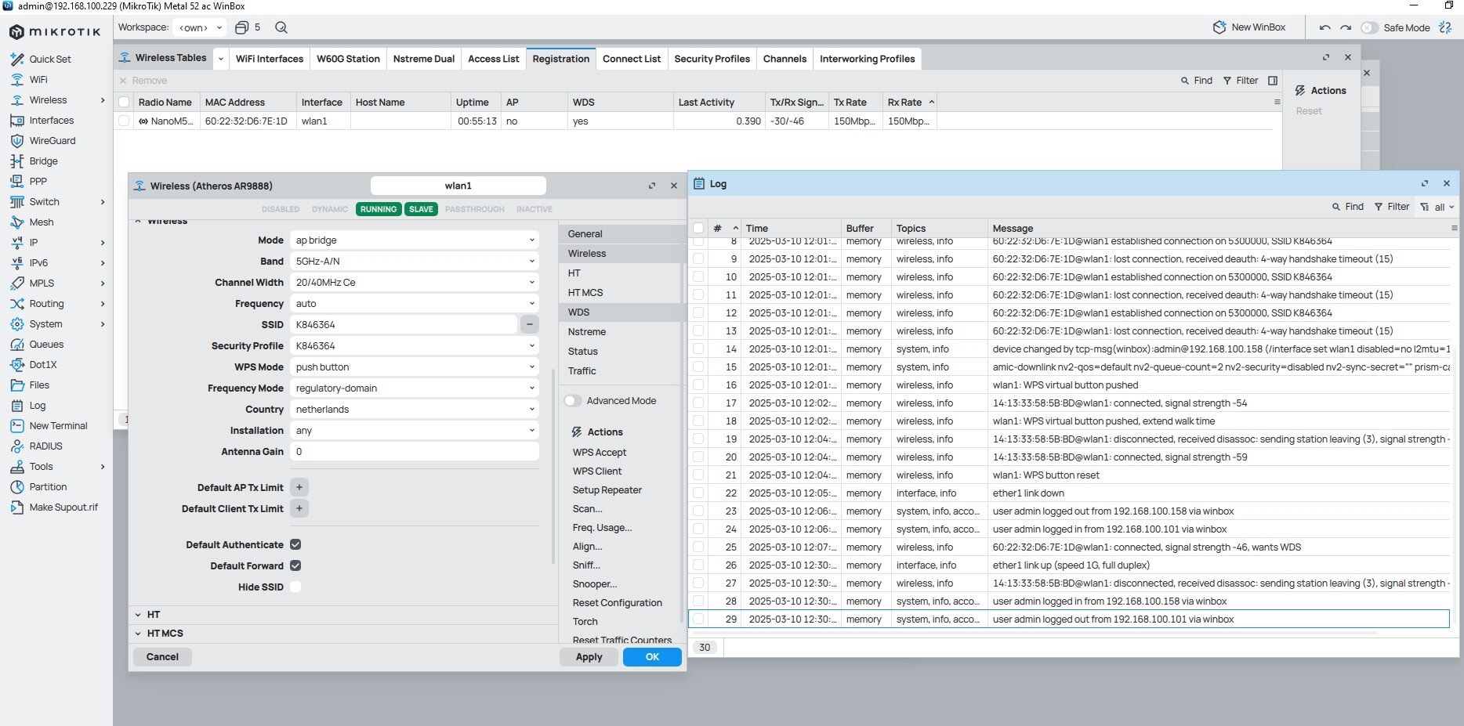1464x726 pixels.
Task: Open RADIUS from the sidebar
Action: click(45, 446)
